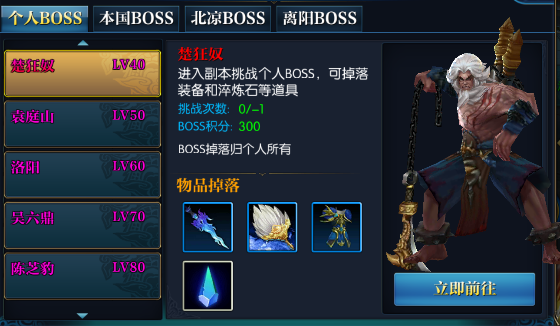Image resolution: width=560 pixels, height=326 pixels.
Task: Select boss 袁庭山 LV50 in list
Action: tap(82, 125)
